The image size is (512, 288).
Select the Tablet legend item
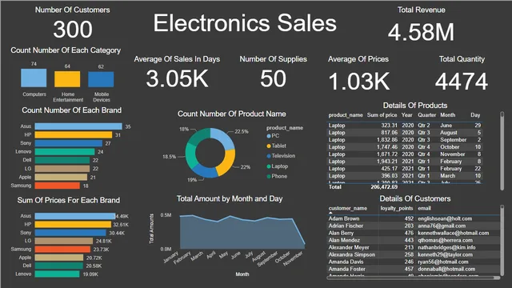[276, 146]
